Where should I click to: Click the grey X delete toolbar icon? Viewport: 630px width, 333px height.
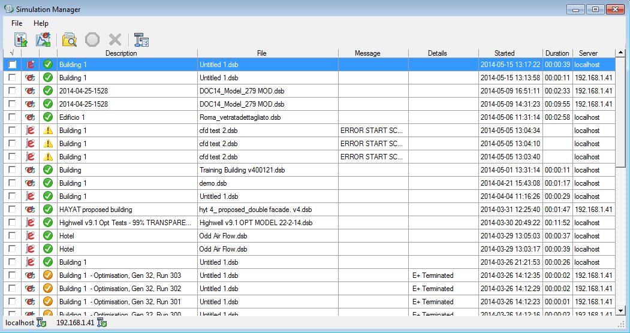[x=115, y=40]
